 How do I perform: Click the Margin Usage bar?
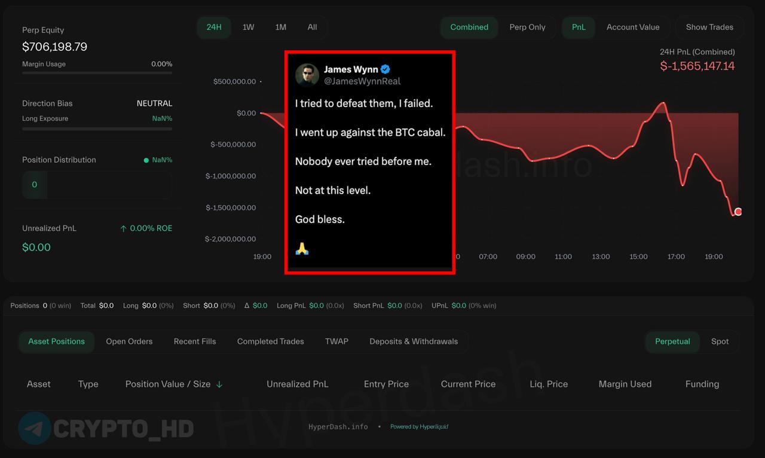[97, 73]
